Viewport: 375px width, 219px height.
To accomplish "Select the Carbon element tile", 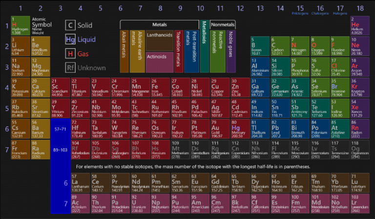I will (x=280, y=46).
